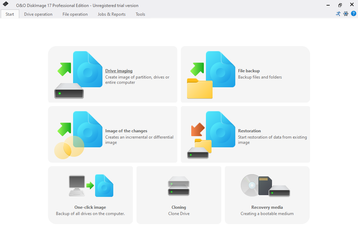Screen dimensions: 358x251
Task: Switch to the Drive operation tab
Action: coord(38,14)
